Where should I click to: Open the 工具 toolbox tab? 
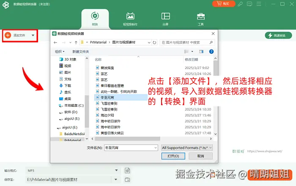(201, 19)
